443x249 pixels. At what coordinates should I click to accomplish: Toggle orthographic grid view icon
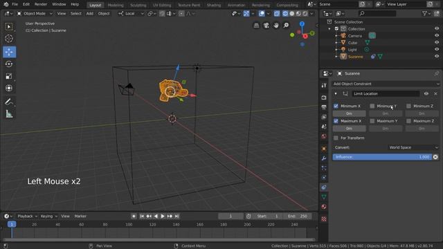(256, 26)
